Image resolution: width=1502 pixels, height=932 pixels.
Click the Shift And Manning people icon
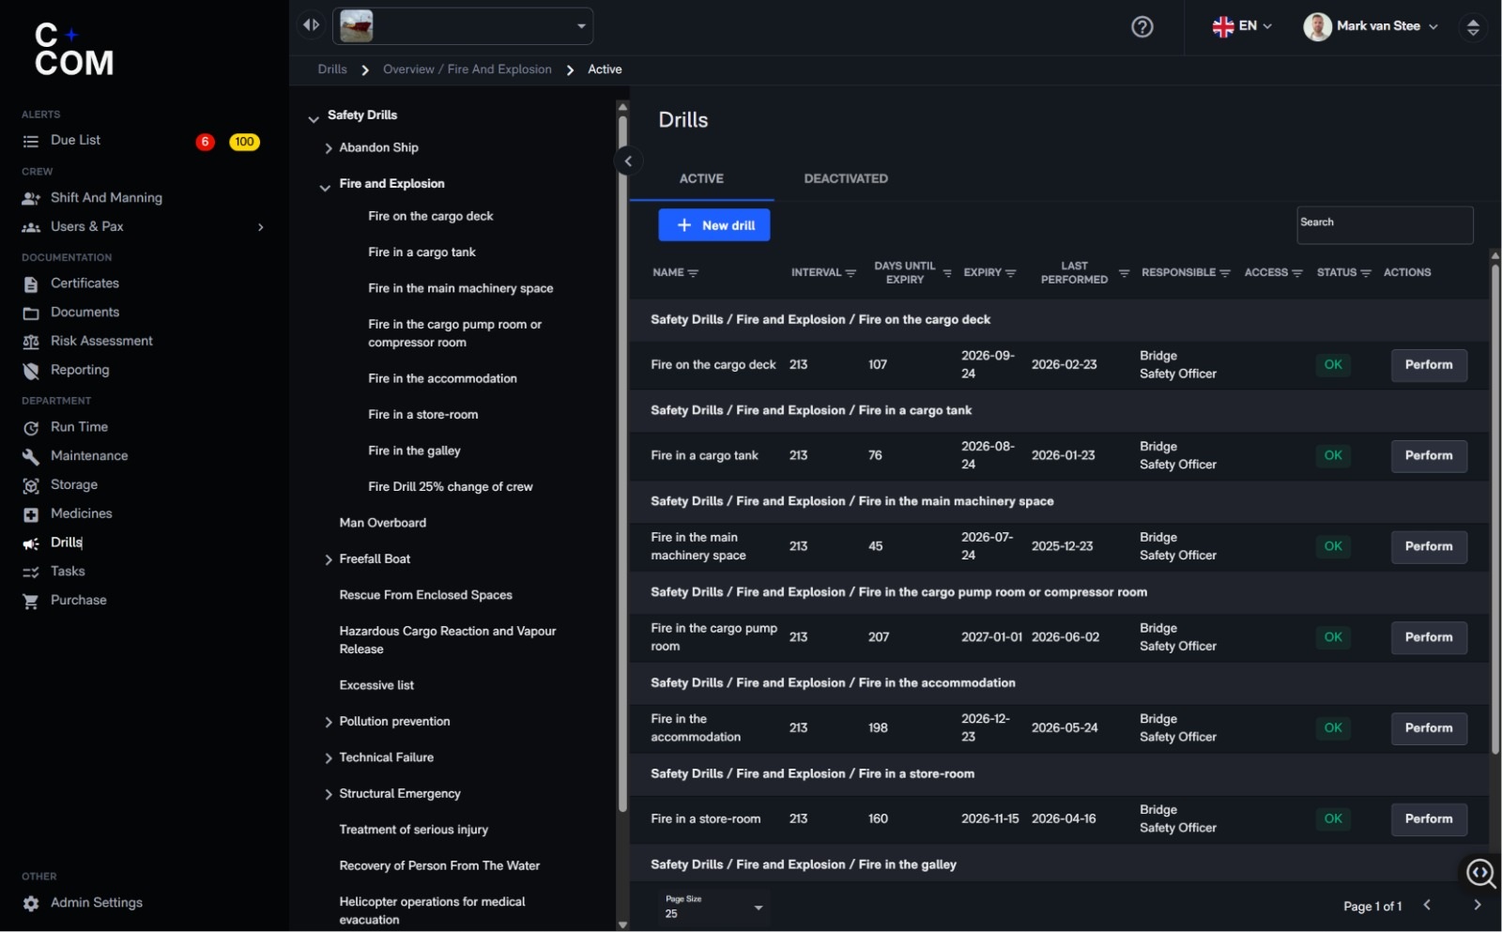[x=31, y=198]
